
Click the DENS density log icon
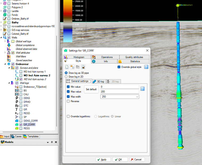tap(17, 98)
